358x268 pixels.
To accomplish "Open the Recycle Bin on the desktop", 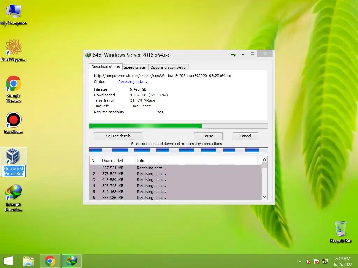I will click(341, 232).
